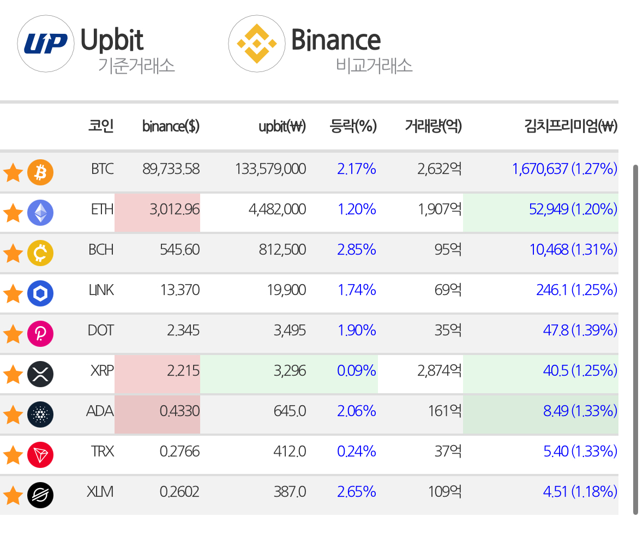Screen dimensions: 643x547
Task: Click the Bitcoin coin icon
Action: coord(40,172)
